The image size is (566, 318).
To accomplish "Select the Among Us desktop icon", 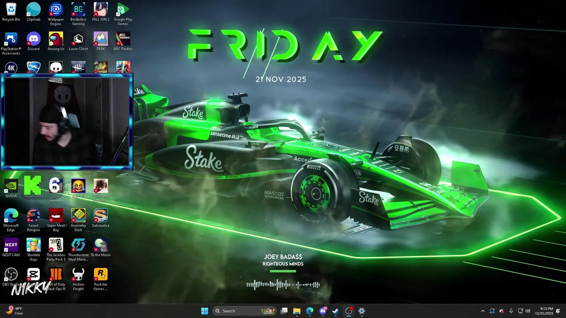I will click(x=56, y=42).
